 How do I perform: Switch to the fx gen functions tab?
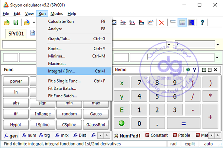point(11,136)
